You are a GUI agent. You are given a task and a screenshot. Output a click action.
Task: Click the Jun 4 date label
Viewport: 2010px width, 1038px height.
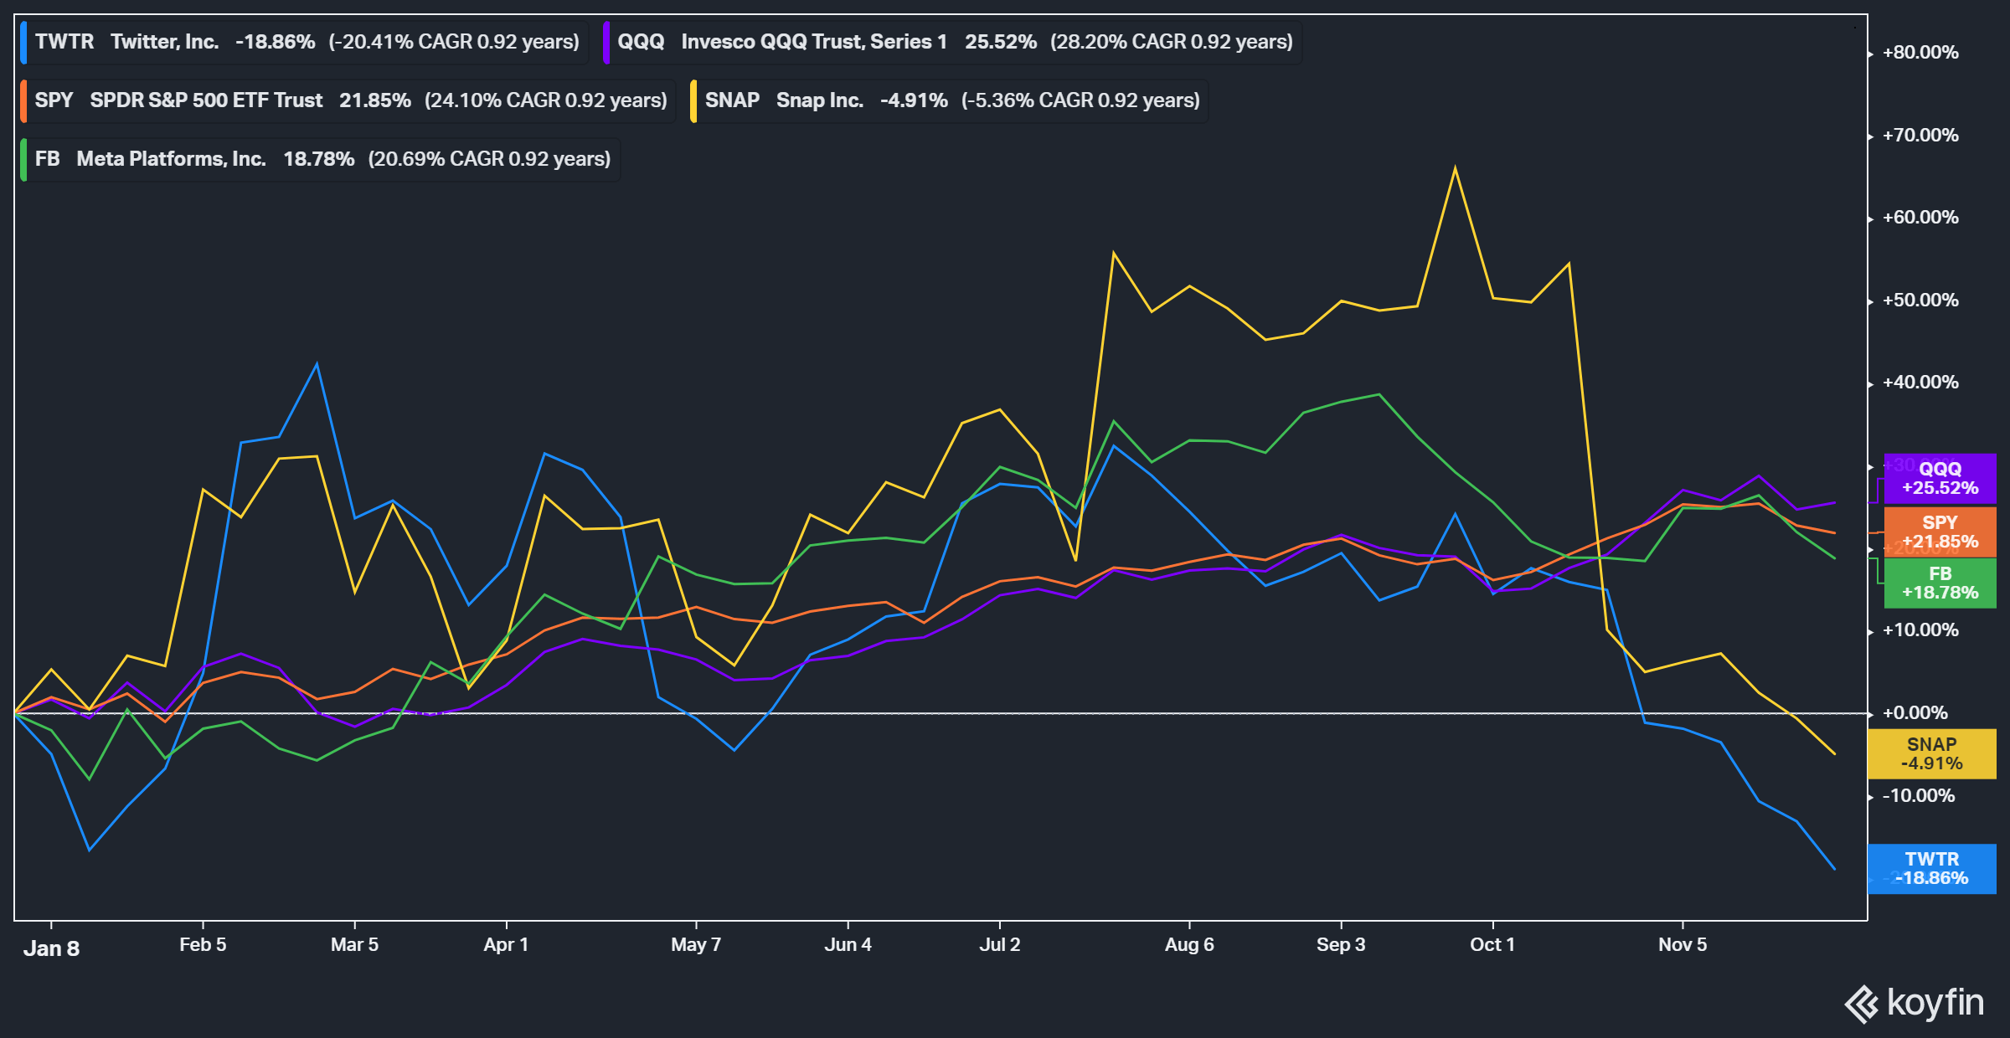848,945
